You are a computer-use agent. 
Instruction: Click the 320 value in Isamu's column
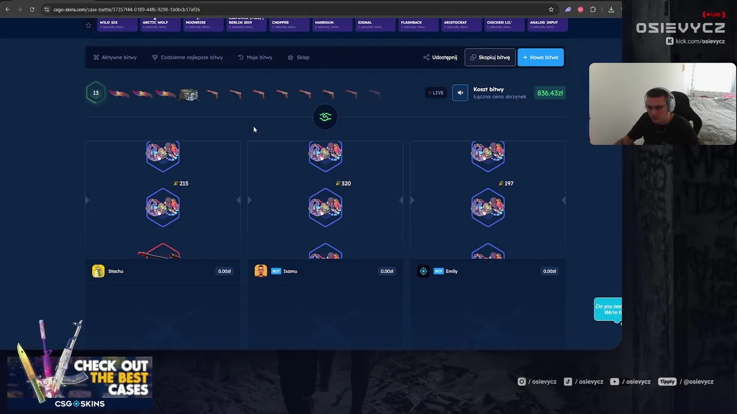346,183
